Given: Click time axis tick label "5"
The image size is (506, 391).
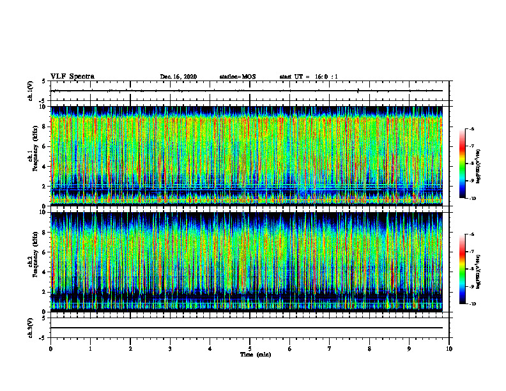Looking at the screenshot, I should pyautogui.click(x=250, y=349).
